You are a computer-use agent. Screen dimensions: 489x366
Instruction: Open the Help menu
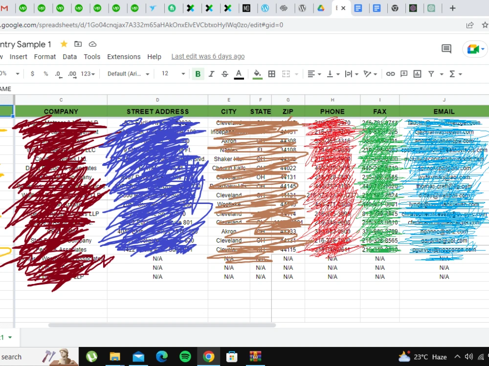point(155,57)
